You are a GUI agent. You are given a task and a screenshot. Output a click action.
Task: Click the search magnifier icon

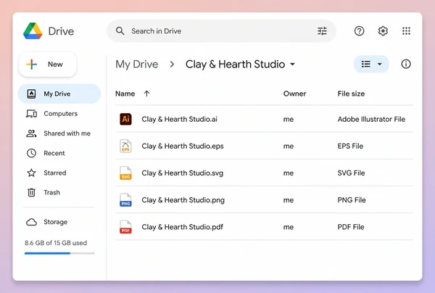pos(120,30)
